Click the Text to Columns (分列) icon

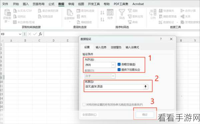click(x=153, y=12)
